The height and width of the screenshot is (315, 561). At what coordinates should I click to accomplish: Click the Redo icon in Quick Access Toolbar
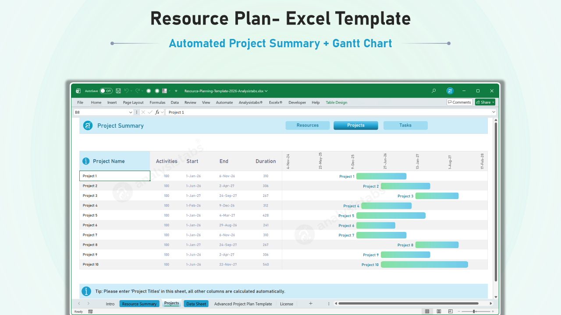138,91
